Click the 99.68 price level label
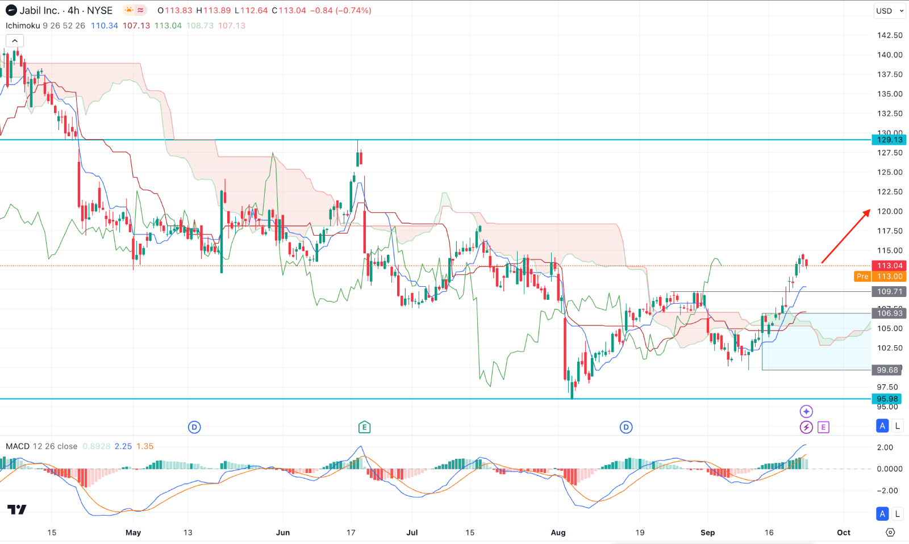This screenshot has width=909, height=544. pos(887,370)
